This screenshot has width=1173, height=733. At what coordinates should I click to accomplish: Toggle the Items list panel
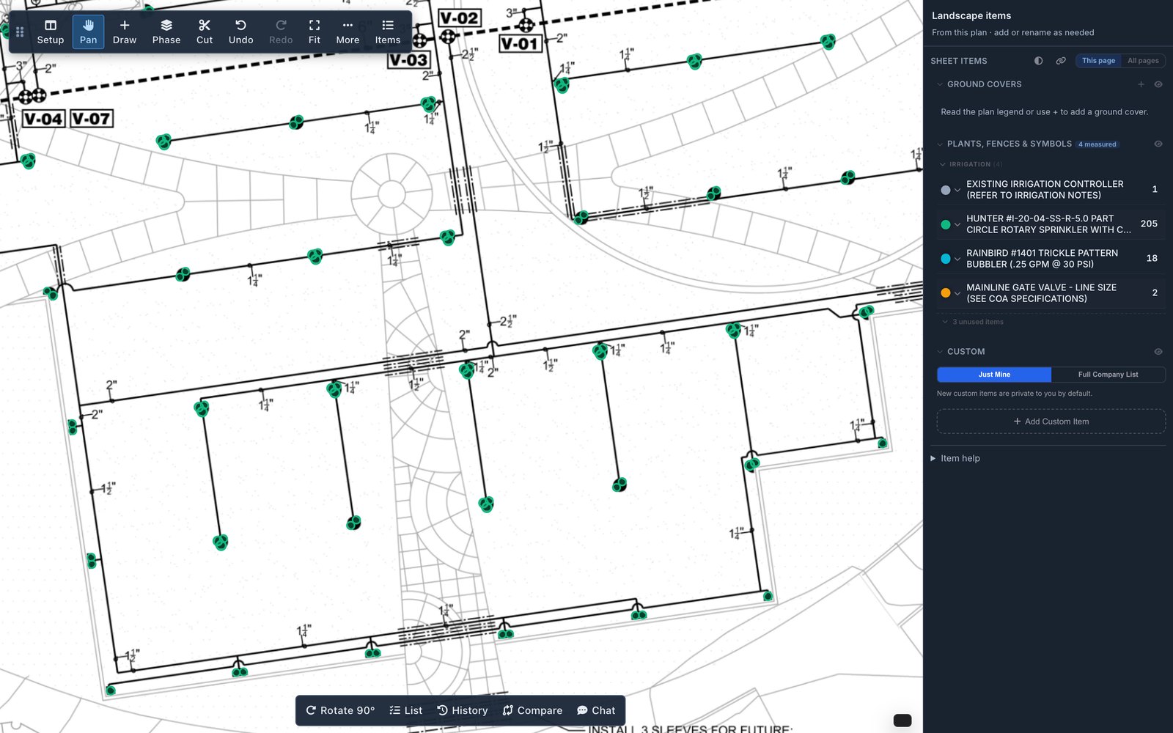(388, 32)
